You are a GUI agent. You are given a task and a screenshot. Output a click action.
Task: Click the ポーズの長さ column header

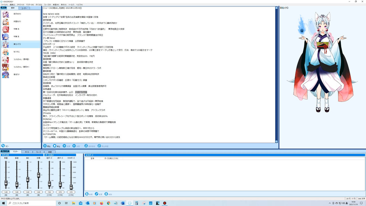point(111,158)
